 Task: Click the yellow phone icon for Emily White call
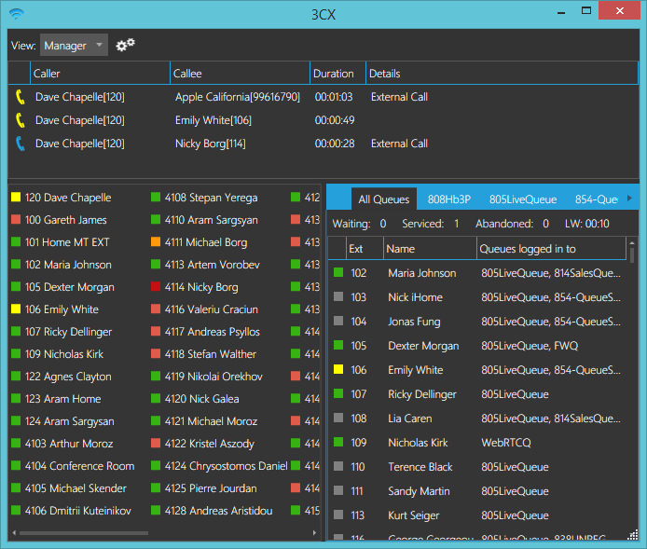[x=21, y=120]
